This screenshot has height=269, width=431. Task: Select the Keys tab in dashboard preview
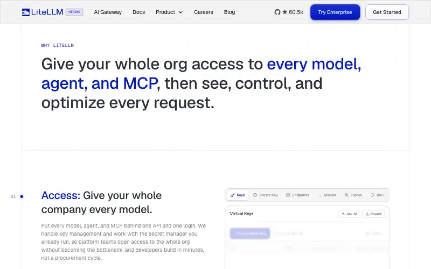pos(238,195)
